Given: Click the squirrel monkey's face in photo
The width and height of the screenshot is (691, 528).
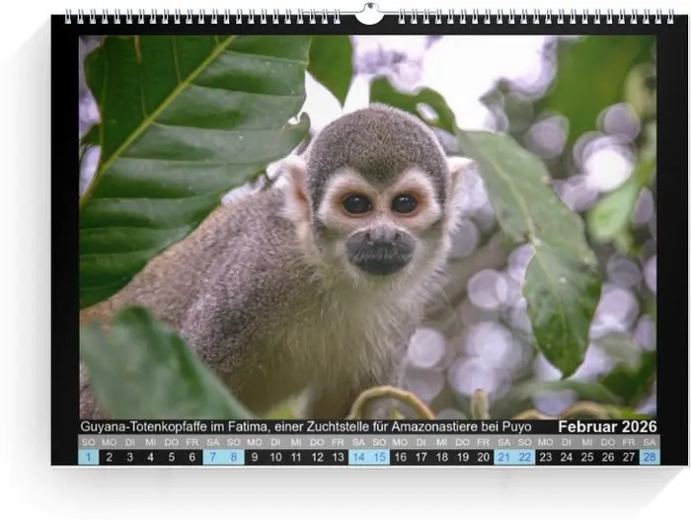Looking at the screenshot, I should pyautogui.click(x=379, y=212).
